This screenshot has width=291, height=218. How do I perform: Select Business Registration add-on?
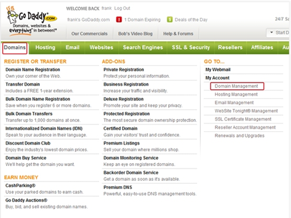pos(126,84)
